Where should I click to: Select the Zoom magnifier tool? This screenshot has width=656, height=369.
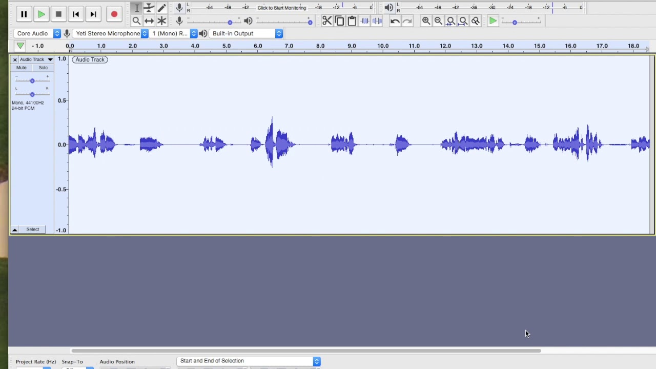[x=136, y=21]
